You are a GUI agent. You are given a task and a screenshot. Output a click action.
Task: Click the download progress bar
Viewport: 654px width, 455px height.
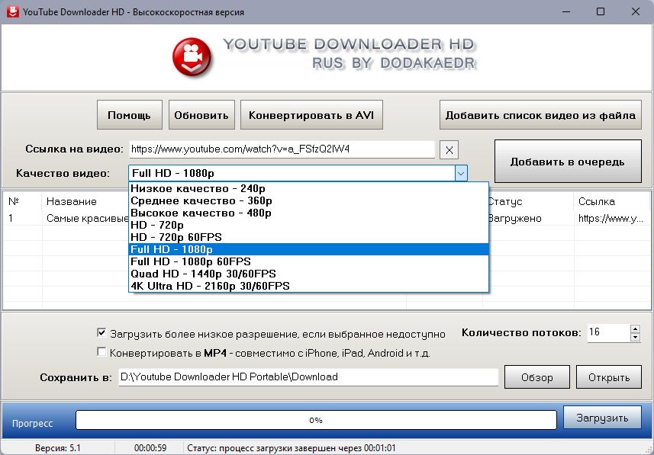tap(316, 419)
